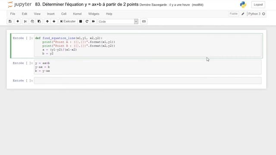Screen dimensions: 276x155
Task: Click the Dernière Sauvegarde checkpoint text
Action: point(165,5)
